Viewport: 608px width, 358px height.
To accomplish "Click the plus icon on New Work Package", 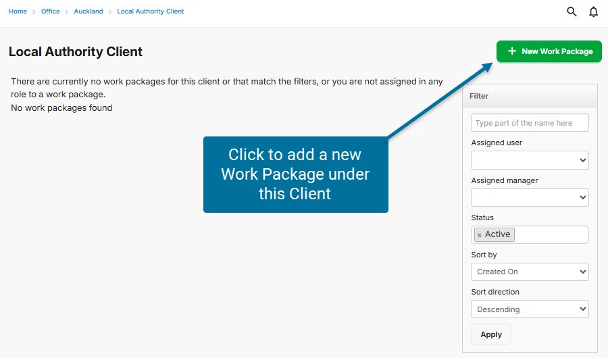I will (512, 51).
